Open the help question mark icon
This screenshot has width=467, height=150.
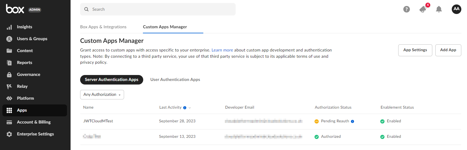pyautogui.click(x=407, y=9)
